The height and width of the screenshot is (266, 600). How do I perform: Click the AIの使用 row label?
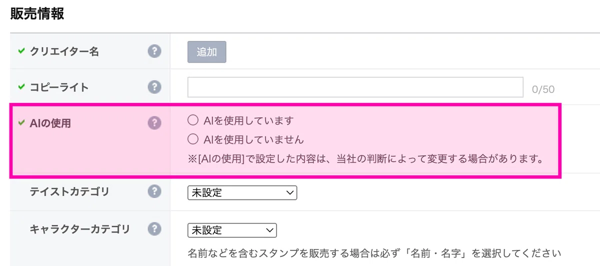pyautogui.click(x=50, y=123)
